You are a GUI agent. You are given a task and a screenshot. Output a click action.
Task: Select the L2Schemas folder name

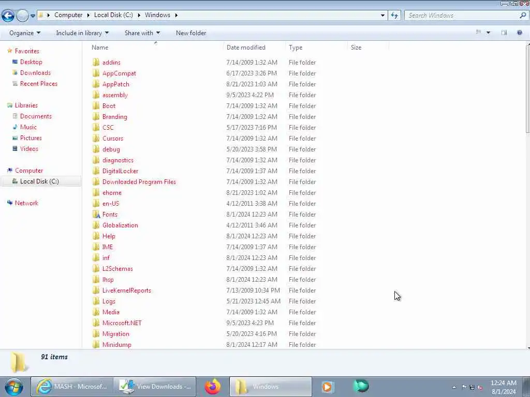(117, 269)
